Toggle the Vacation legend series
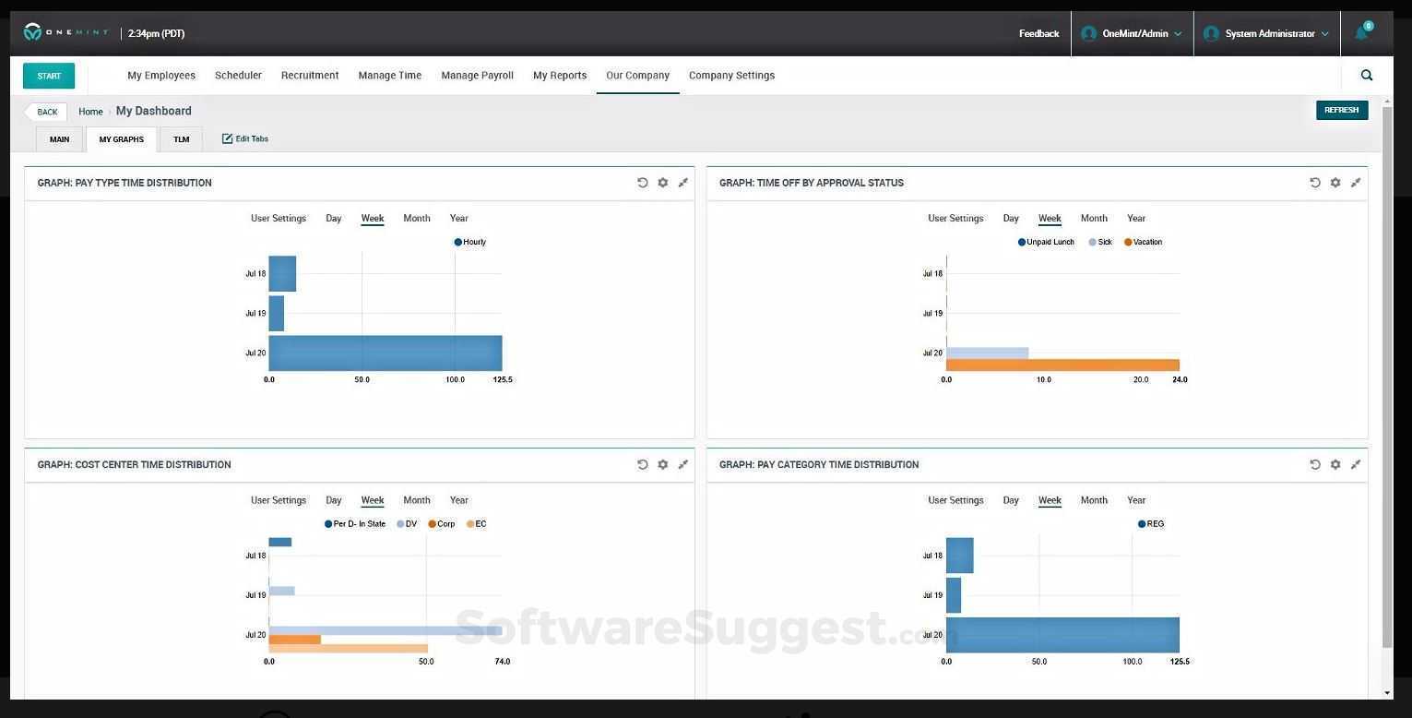Image resolution: width=1412 pixels, height=718 pixels. point(1144,242)
